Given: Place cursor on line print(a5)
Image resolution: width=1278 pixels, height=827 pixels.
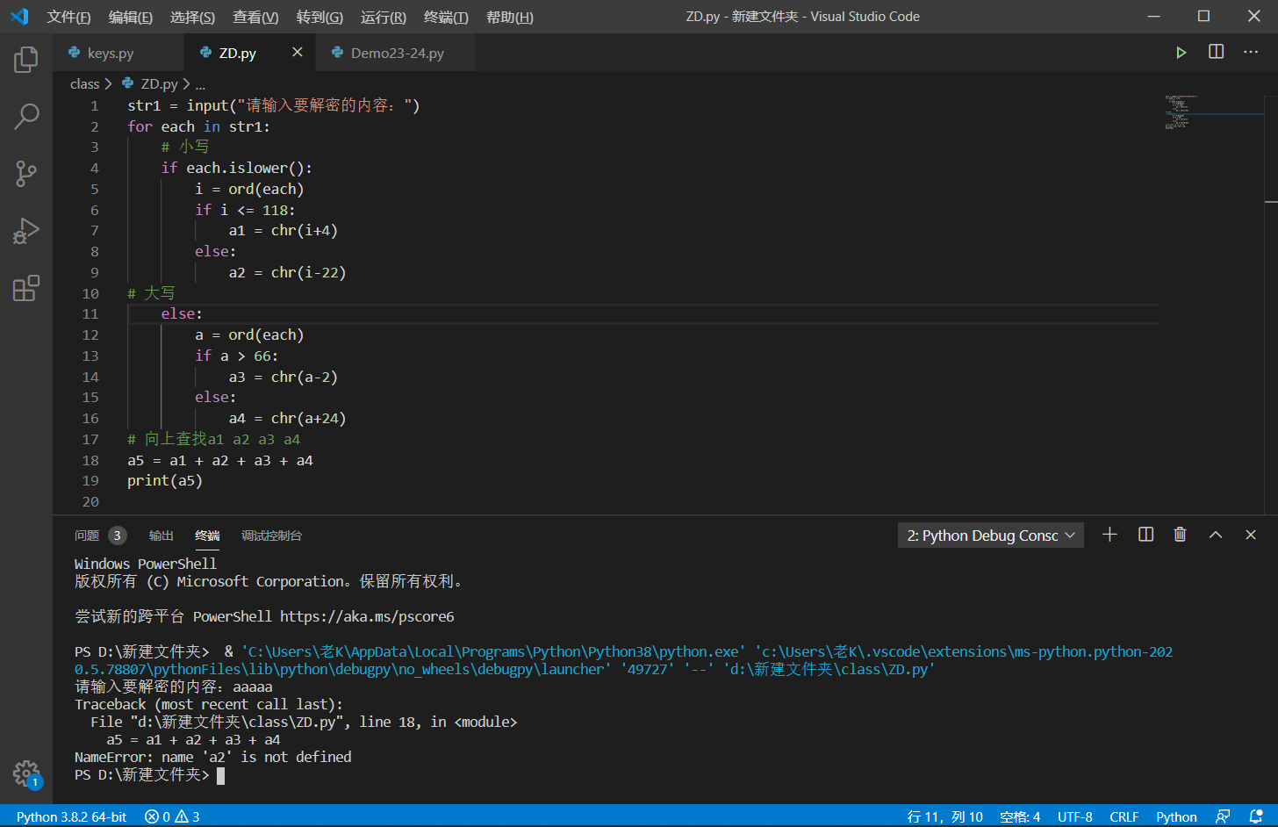Looking at the screenshot, I should pyautogui.click(x=165, y=481).
